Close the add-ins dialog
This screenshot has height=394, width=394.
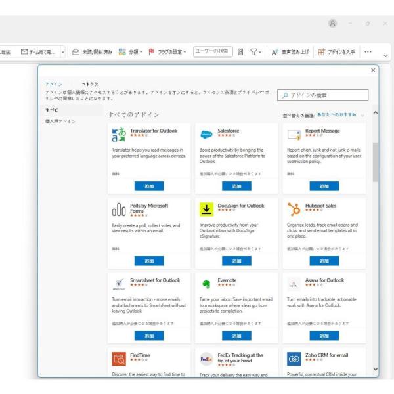click(x=374, y=70)
